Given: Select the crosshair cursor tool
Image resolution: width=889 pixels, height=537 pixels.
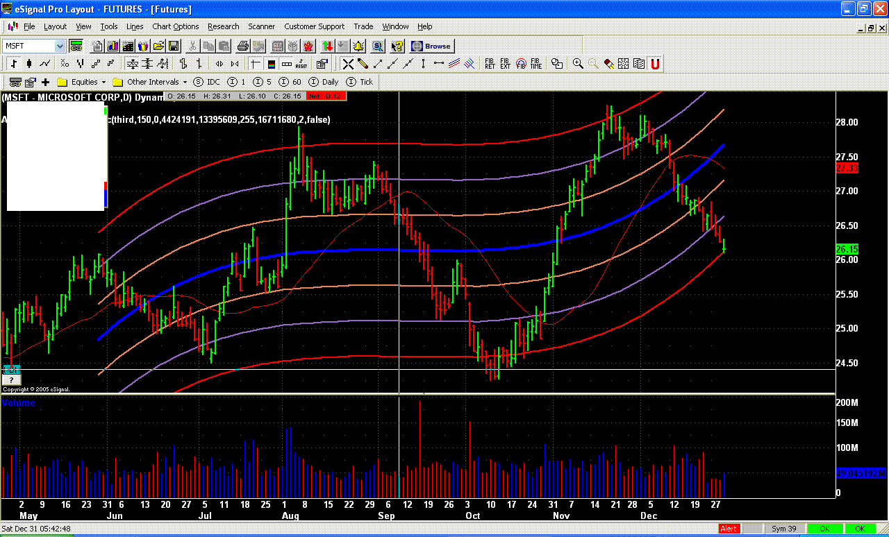Looking at the screenshot, I should click(x=349, y=64).
